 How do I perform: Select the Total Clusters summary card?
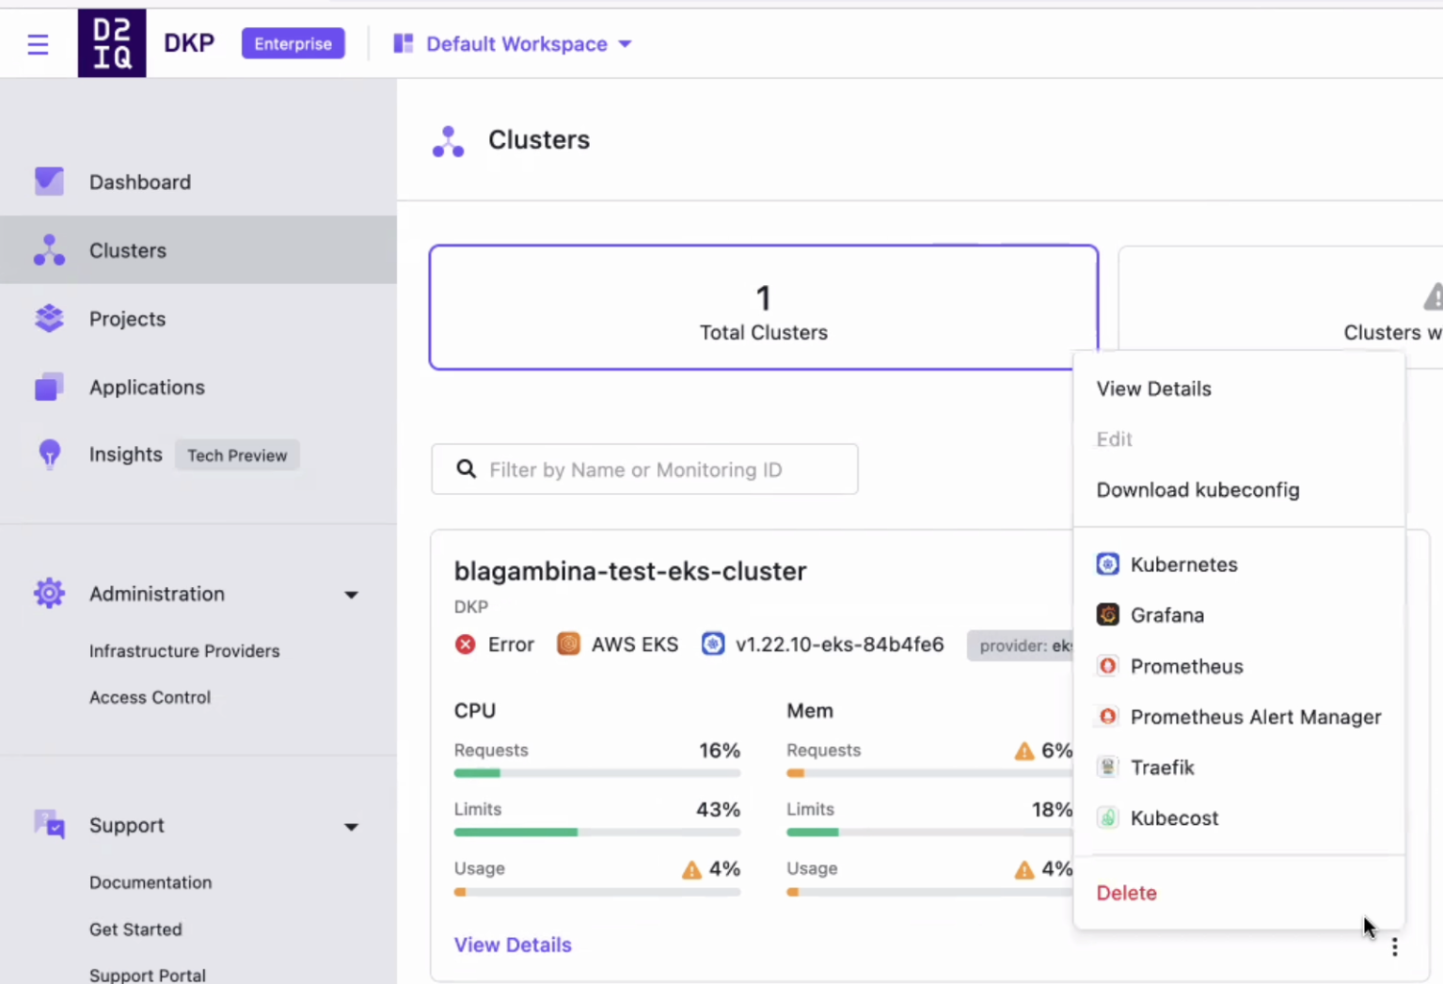763,308
